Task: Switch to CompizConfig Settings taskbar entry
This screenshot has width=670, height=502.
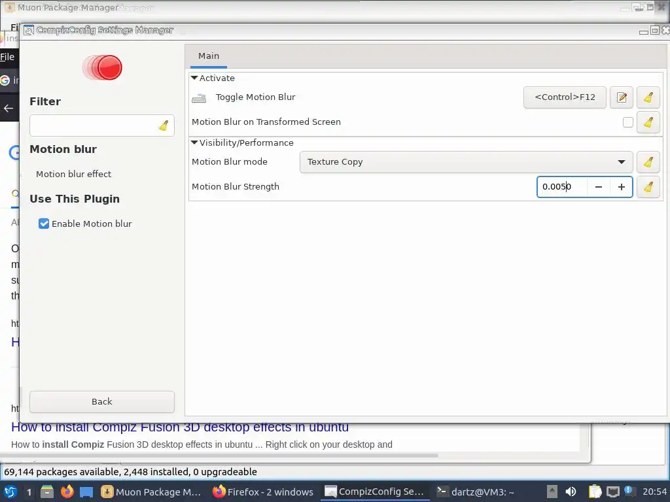Action: pos(375,492)
